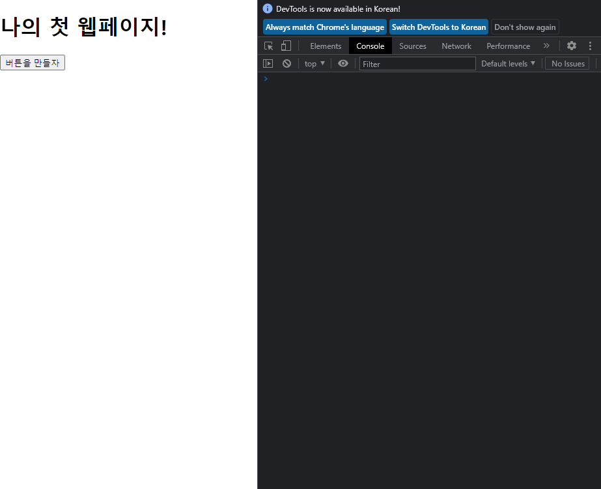Create live expression with eye icon

tap(343, 63)
